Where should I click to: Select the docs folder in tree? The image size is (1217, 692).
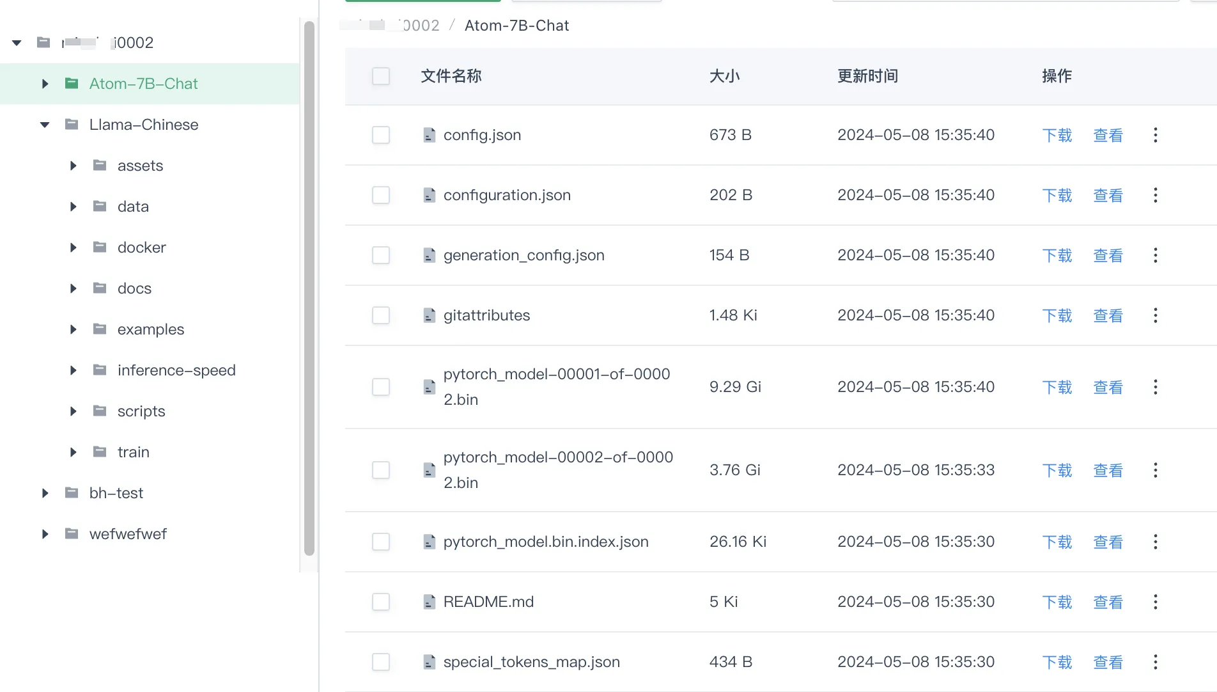134,288
